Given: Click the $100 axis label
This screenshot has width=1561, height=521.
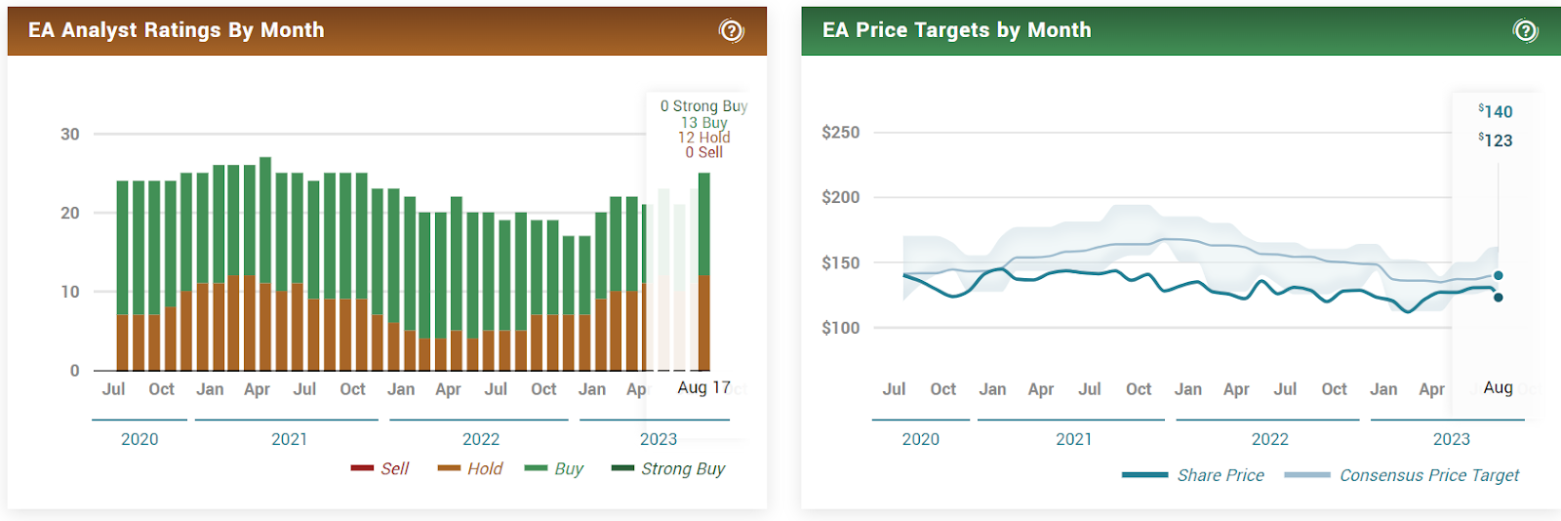Looking at the screenshot, I should pyautogui.click(x=841, y=328).
